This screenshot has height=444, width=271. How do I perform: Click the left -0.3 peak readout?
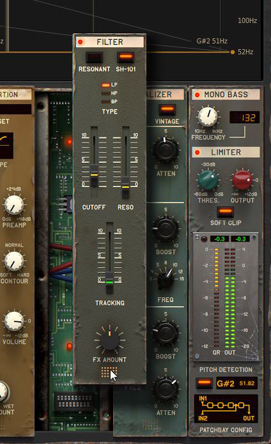click(219, 239)
